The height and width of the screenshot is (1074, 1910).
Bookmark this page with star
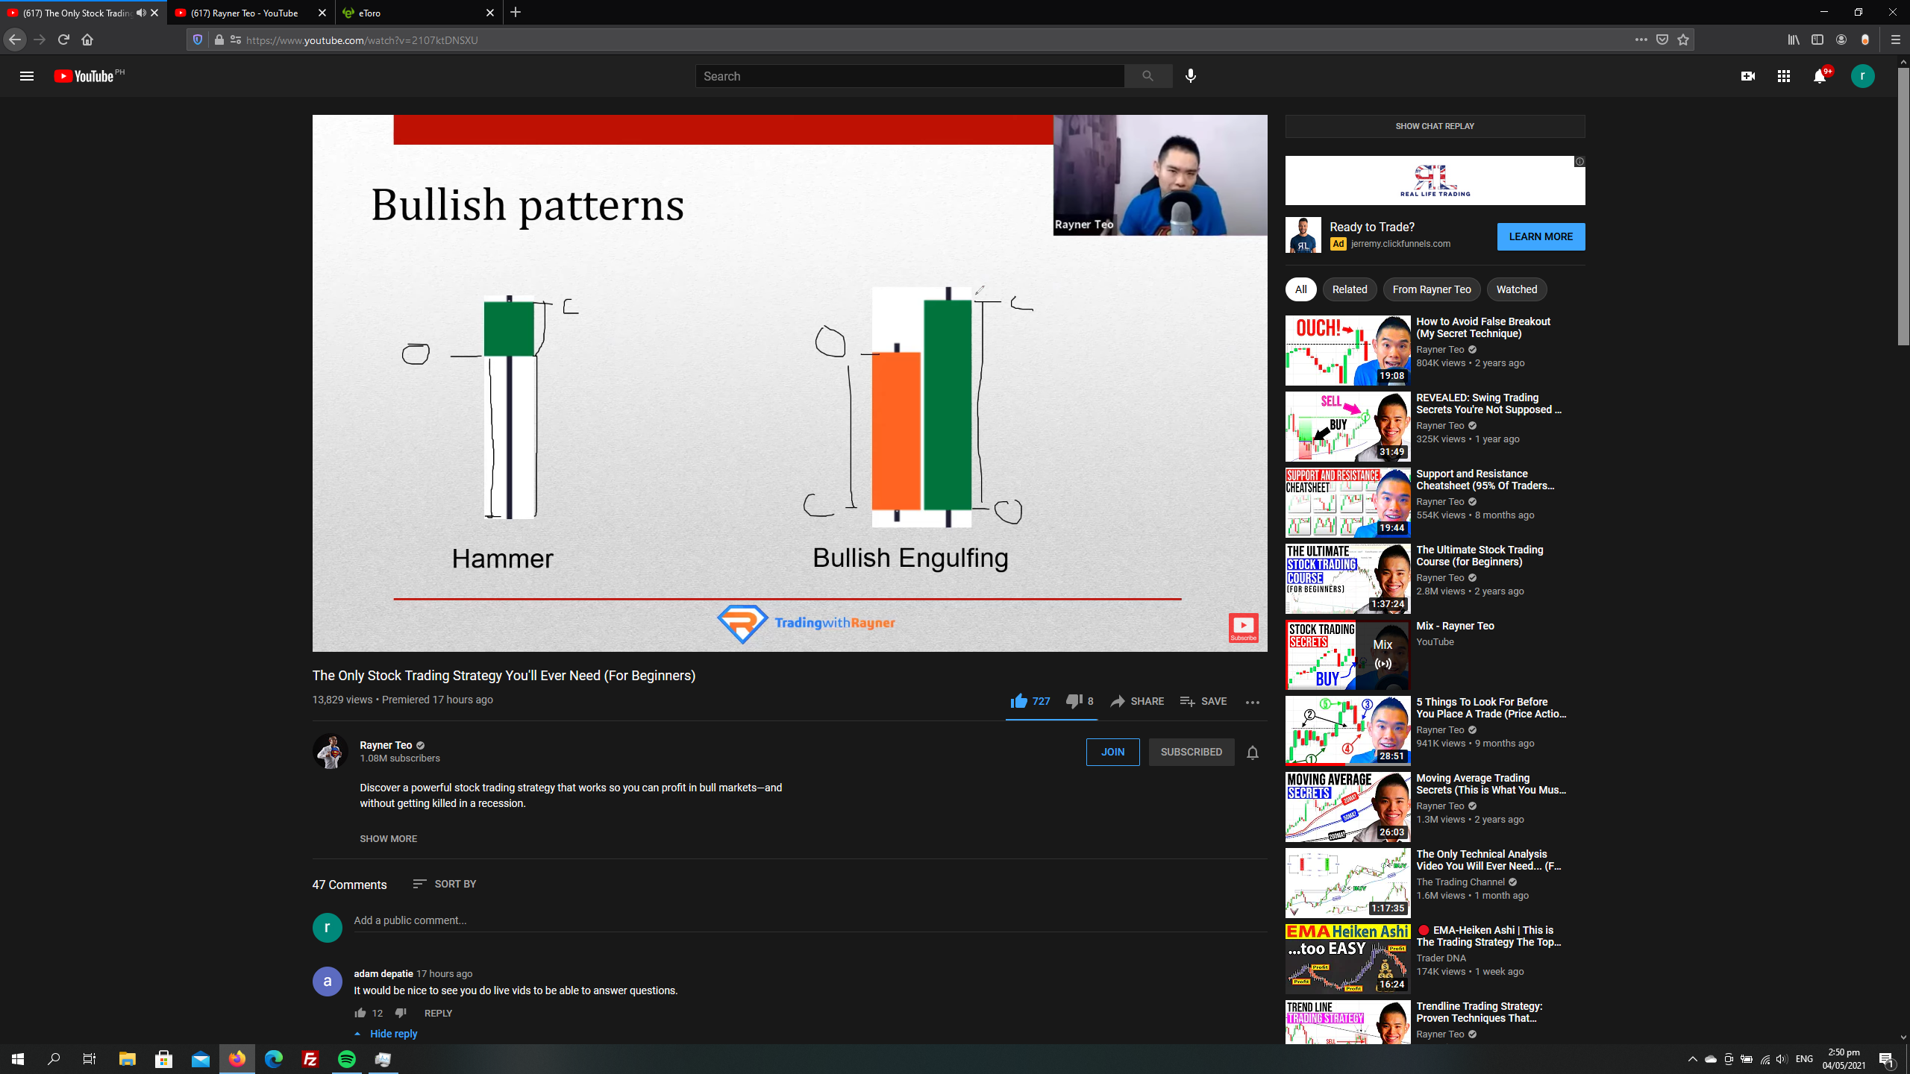(x=1683, y=40)
